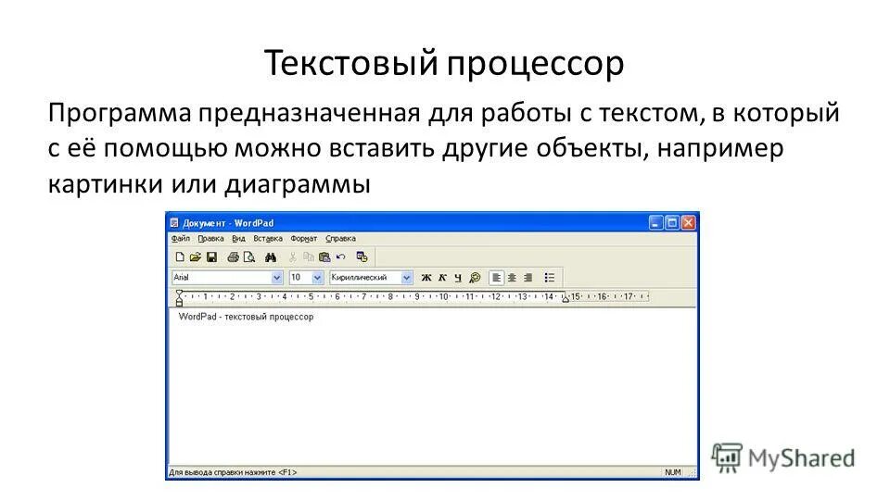Undo the last action with the arrow icon
The height and width of the screenshot is (500, 890).
pos(340,256)
